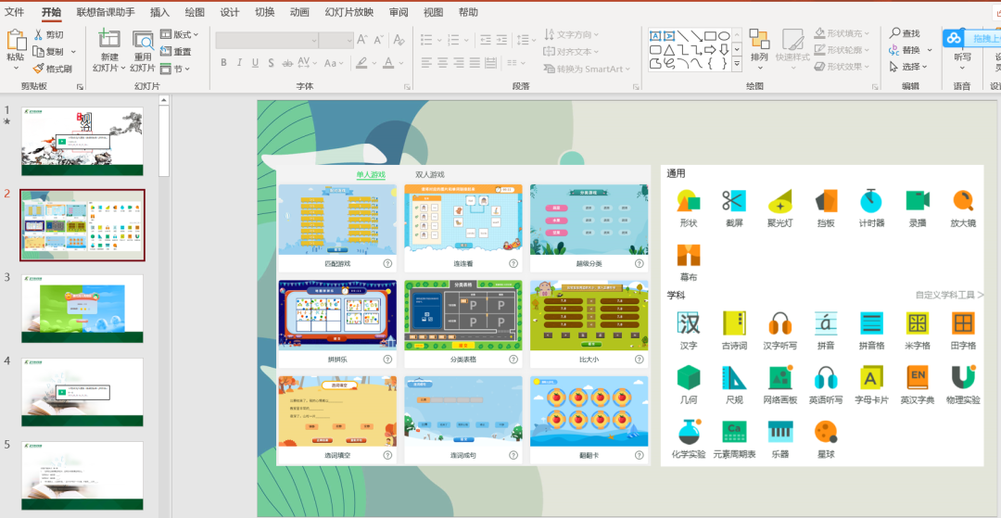
Task: Toggle Underline text formatting
Action: pyautogui.click(x=256, y=62)
